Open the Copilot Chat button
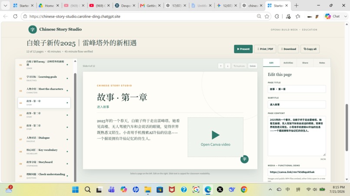Viewport: 350px width, 196px height. (x=332, y=16)
